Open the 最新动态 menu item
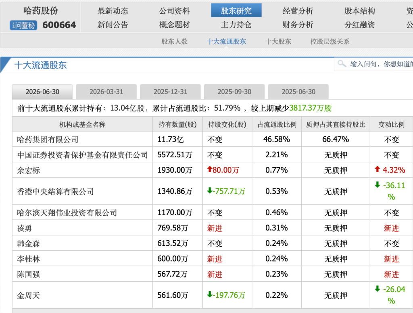The width and height of the screenshot is (413, 313). 113,11
